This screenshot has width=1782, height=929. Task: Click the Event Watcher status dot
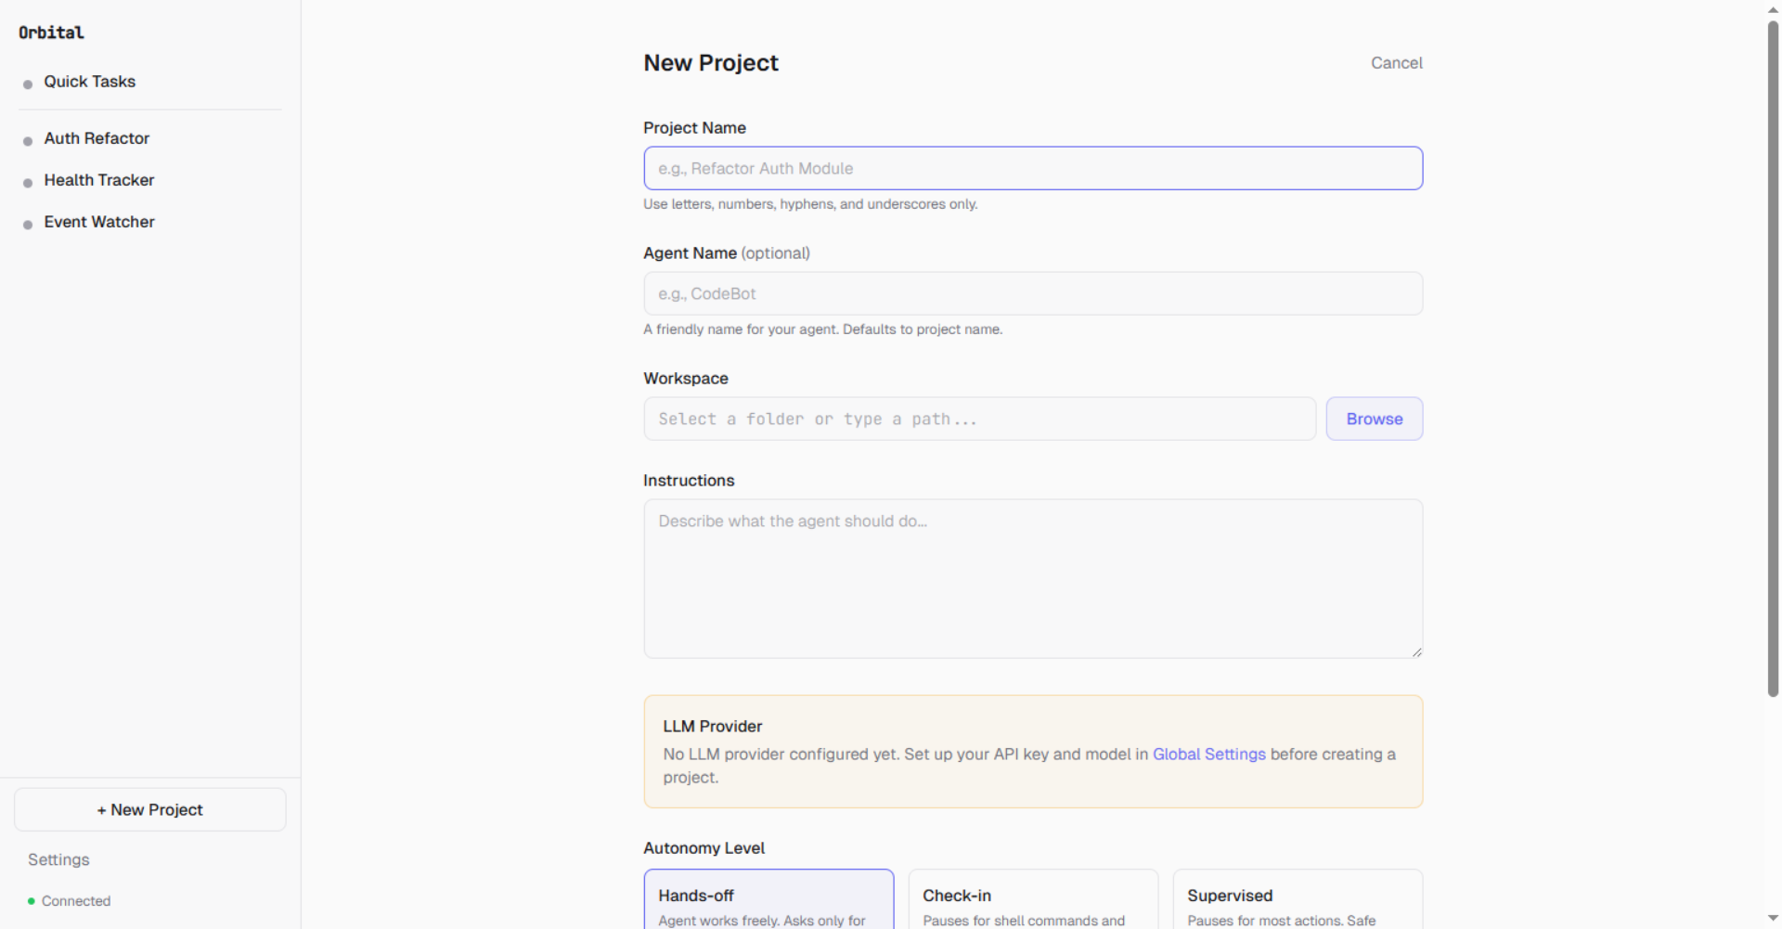point(28,223)
